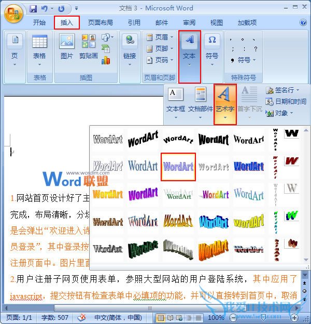Select the yellow wavy WordArt style
Viewport: 311px width, 324px height.
(249, 222)
